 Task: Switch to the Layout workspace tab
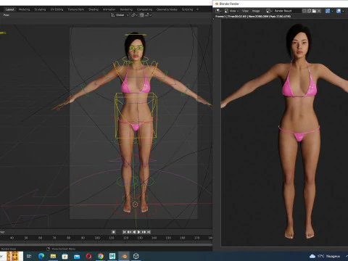(x=9, y=9)
